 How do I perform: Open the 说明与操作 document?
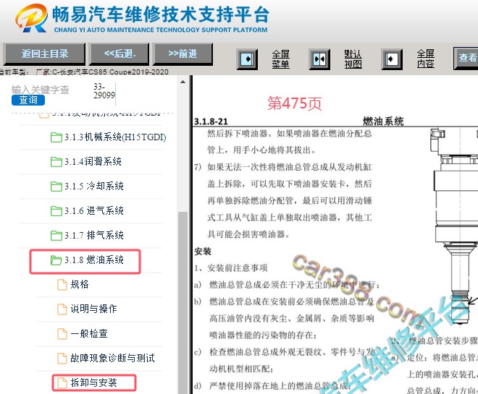click(x=93, y=309)
